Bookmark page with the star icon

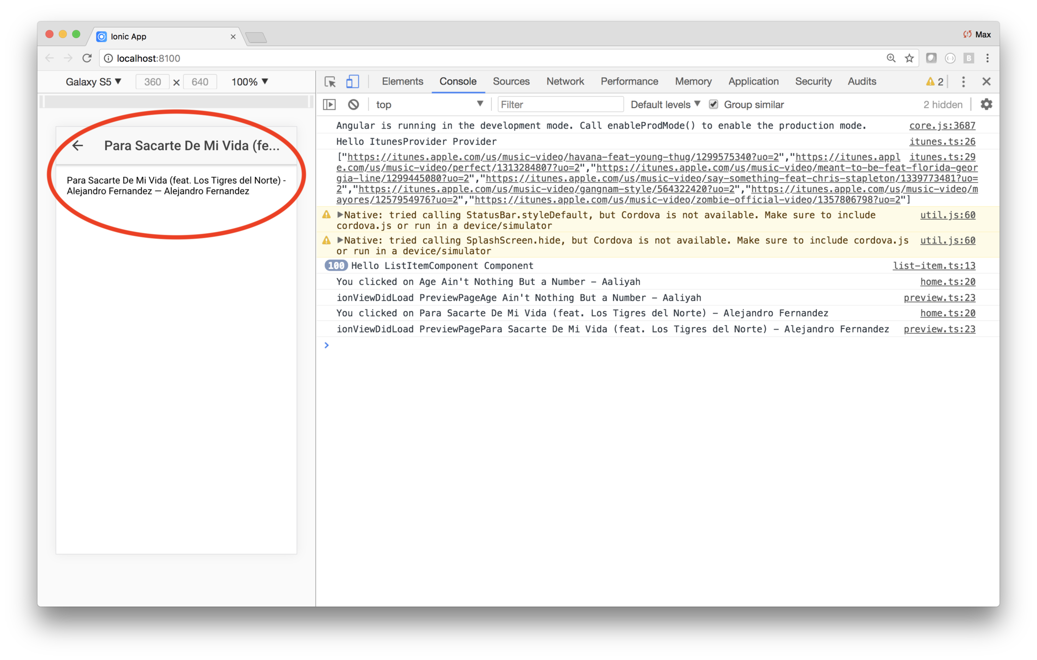click(909, 58)
